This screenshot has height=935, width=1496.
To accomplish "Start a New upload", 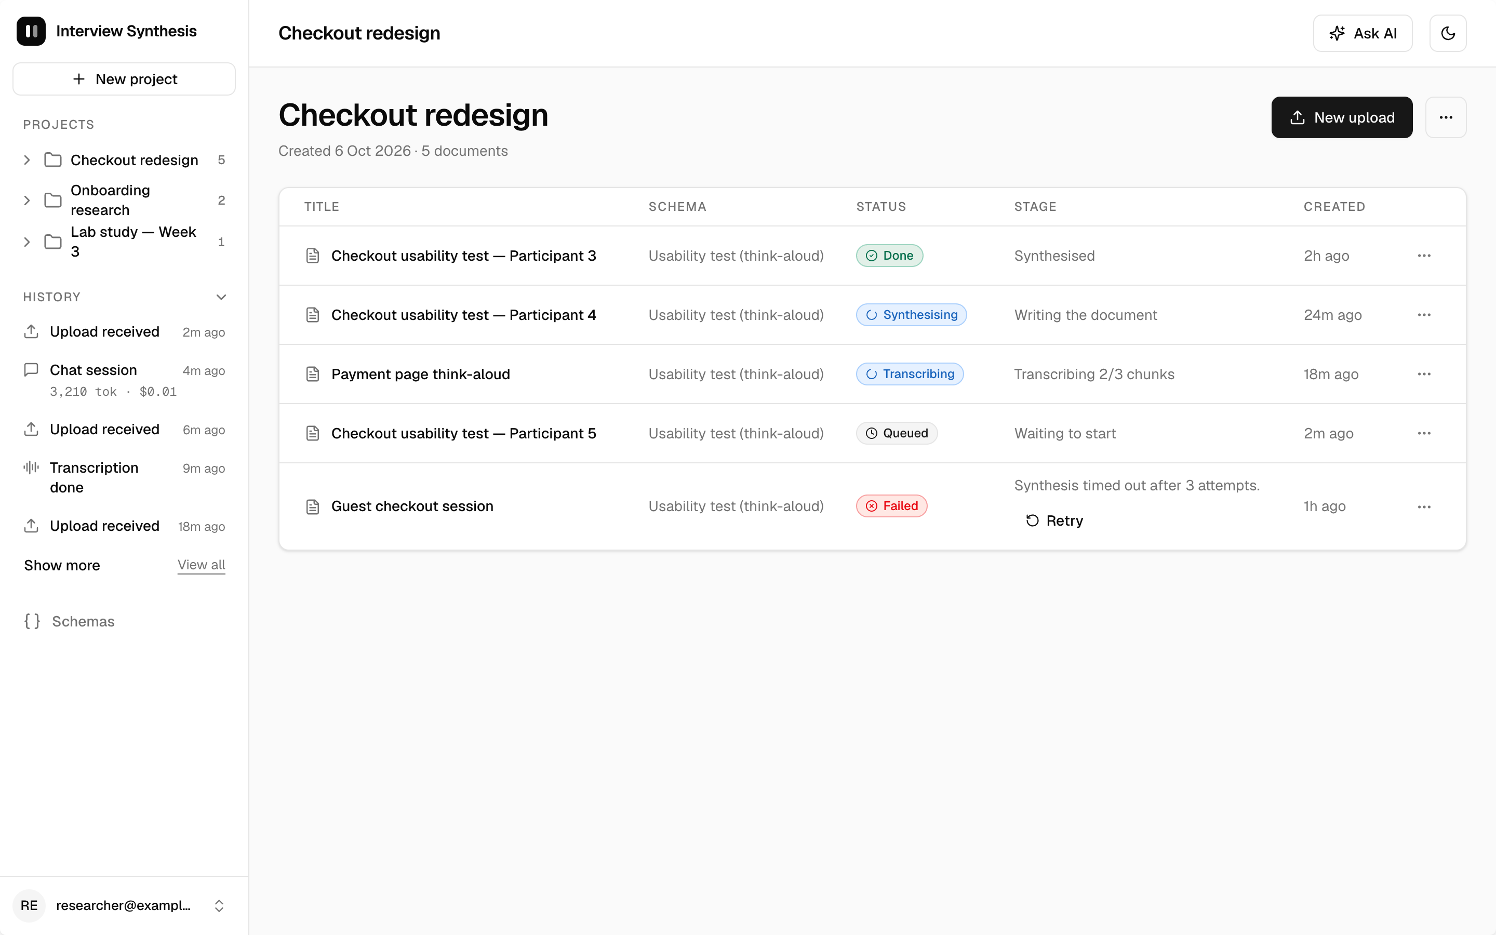I will point(1341,117).
